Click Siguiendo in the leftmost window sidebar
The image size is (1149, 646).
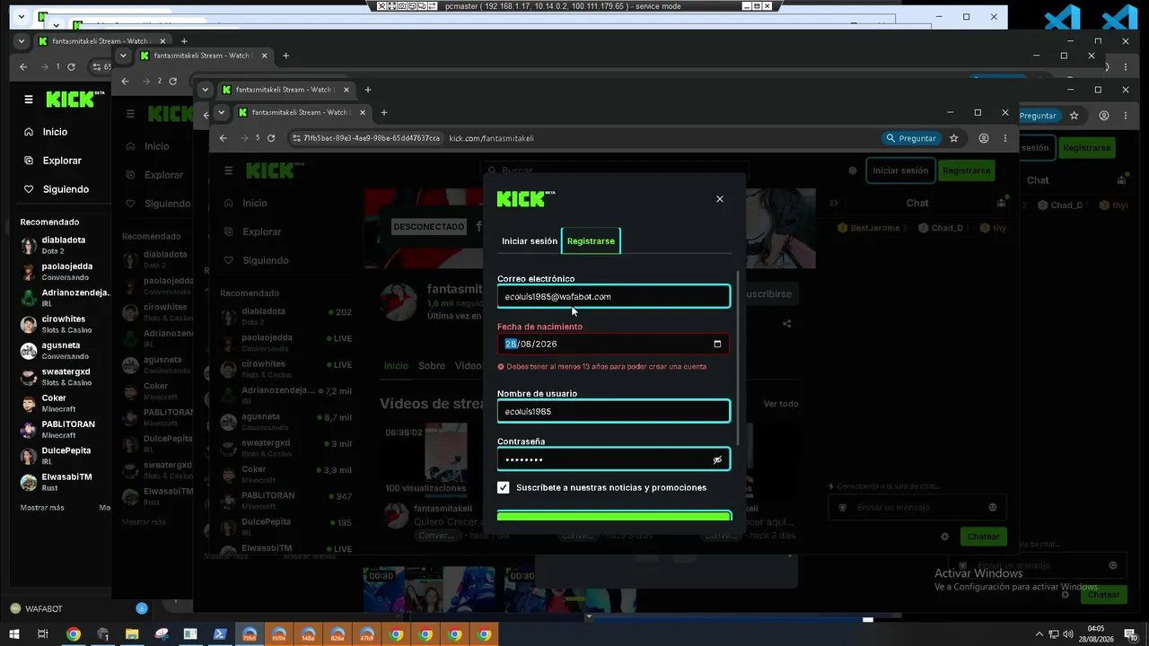[x=65, y=189]
